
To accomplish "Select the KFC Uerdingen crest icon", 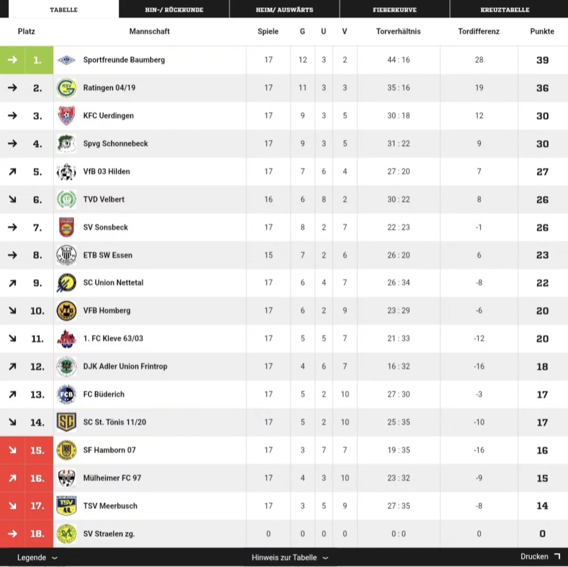I will click(66, 116).
